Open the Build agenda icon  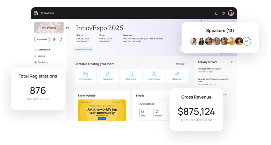click(131, 74)
